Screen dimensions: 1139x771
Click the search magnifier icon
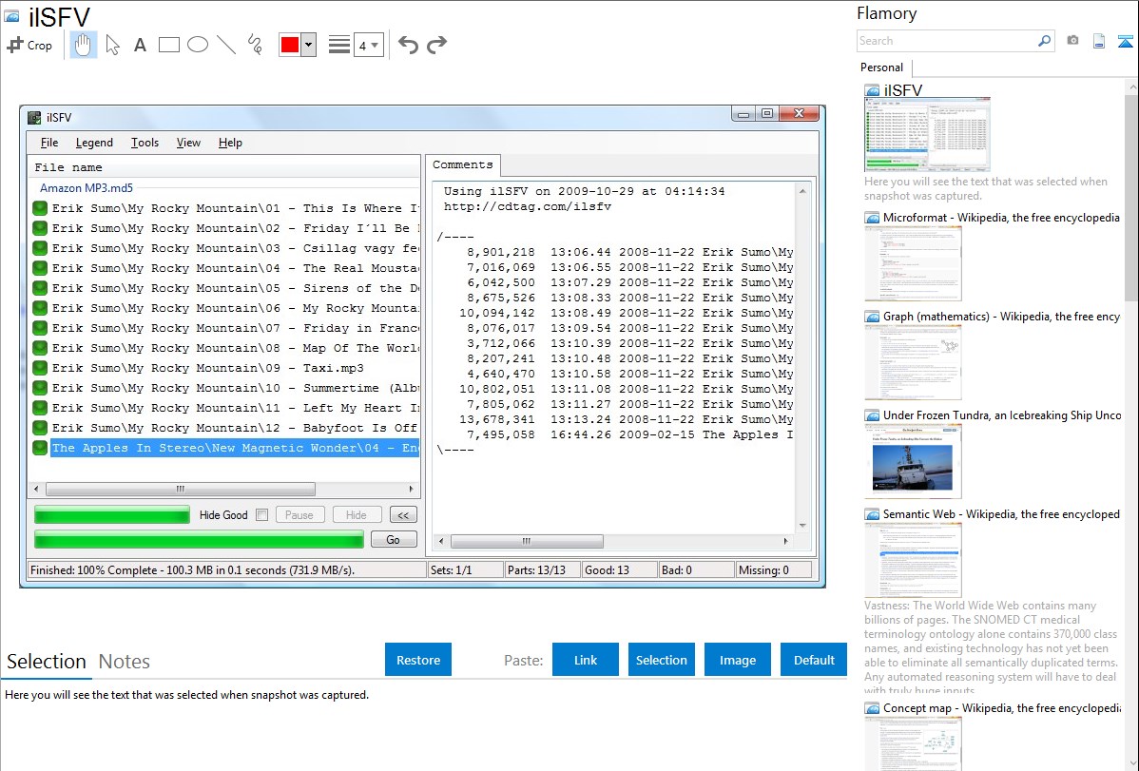coord(1045,41)
